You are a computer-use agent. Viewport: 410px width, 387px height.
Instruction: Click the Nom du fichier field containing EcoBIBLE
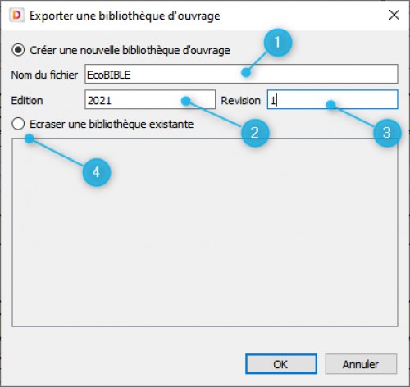coord(241,74)
